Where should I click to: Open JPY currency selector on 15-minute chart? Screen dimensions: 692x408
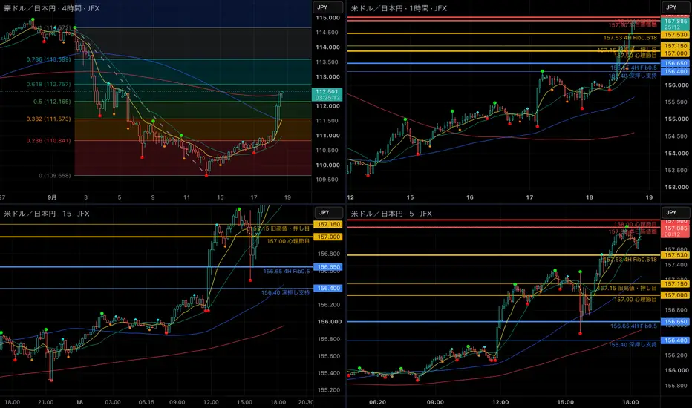pos(327,213)
